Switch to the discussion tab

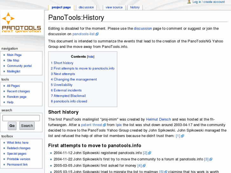(86, 7)
